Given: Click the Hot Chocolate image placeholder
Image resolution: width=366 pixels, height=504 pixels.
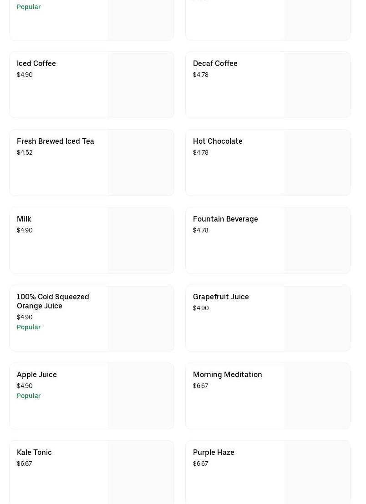Looking at the screenshot, I should click(x=317, y=163).
